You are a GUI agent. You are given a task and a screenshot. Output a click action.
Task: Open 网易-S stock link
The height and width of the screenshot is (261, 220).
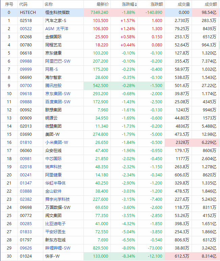click(51, 69)
